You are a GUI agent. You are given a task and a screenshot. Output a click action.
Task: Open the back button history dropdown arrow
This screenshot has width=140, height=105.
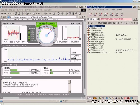pyautogui.click(x=8, y=14)
